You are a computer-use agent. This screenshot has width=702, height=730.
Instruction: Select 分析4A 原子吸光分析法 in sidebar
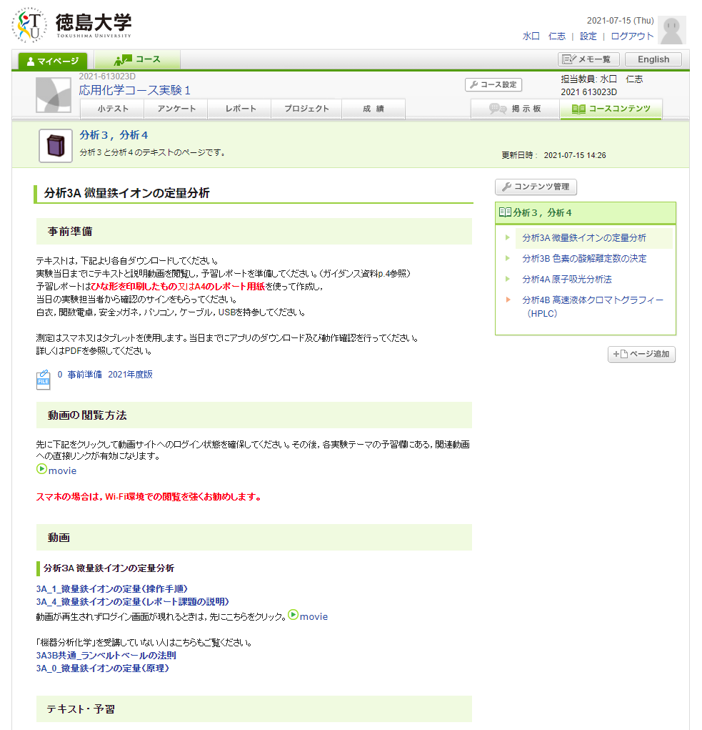click(566, 279)
